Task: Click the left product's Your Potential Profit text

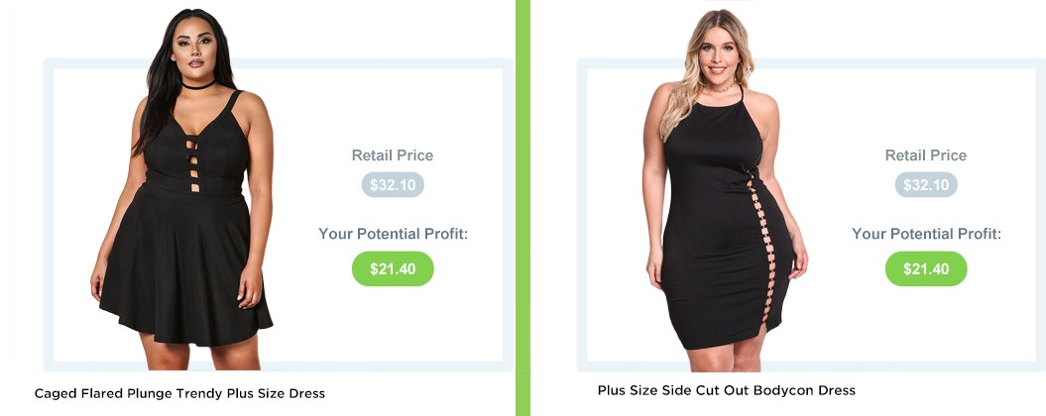Action: pyautogui.click(x=395, y=234)
